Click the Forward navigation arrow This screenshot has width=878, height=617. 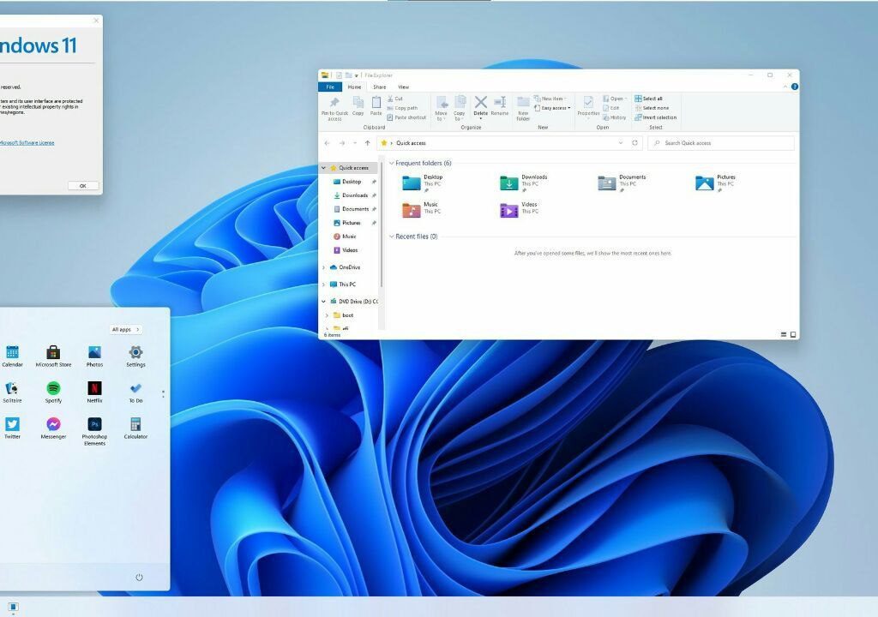pyautogui.click(x=341, y=143)
